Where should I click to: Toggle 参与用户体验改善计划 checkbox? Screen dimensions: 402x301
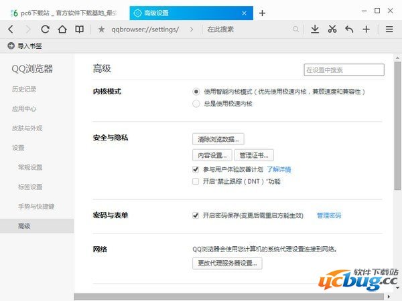(196, 169)
